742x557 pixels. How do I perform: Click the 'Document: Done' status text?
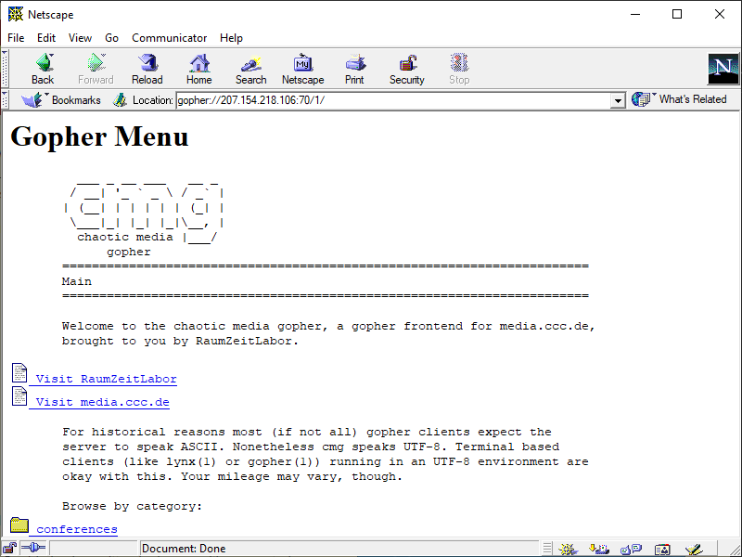[x=184, y=549]
